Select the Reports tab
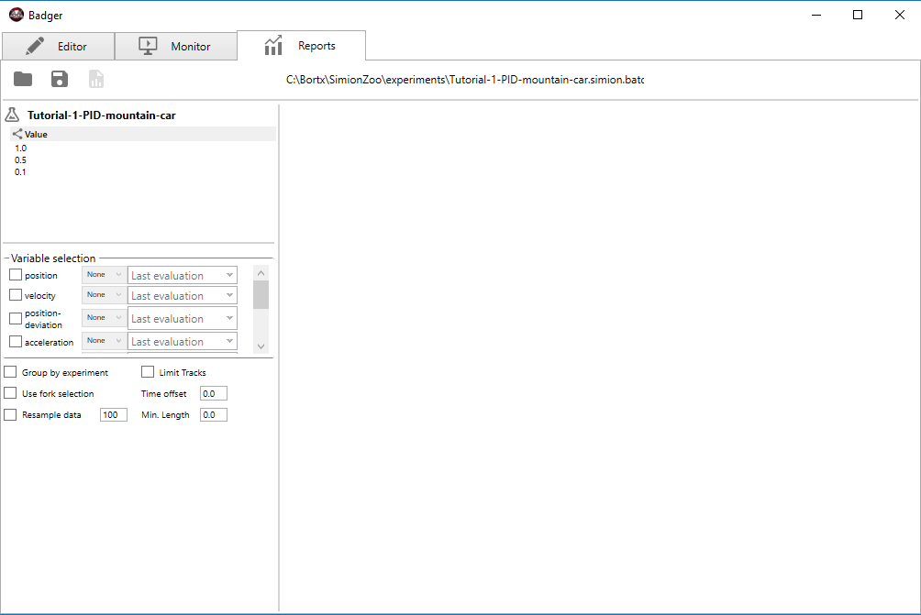The height and width of the screenshot is (615, 921). (301, 45)
